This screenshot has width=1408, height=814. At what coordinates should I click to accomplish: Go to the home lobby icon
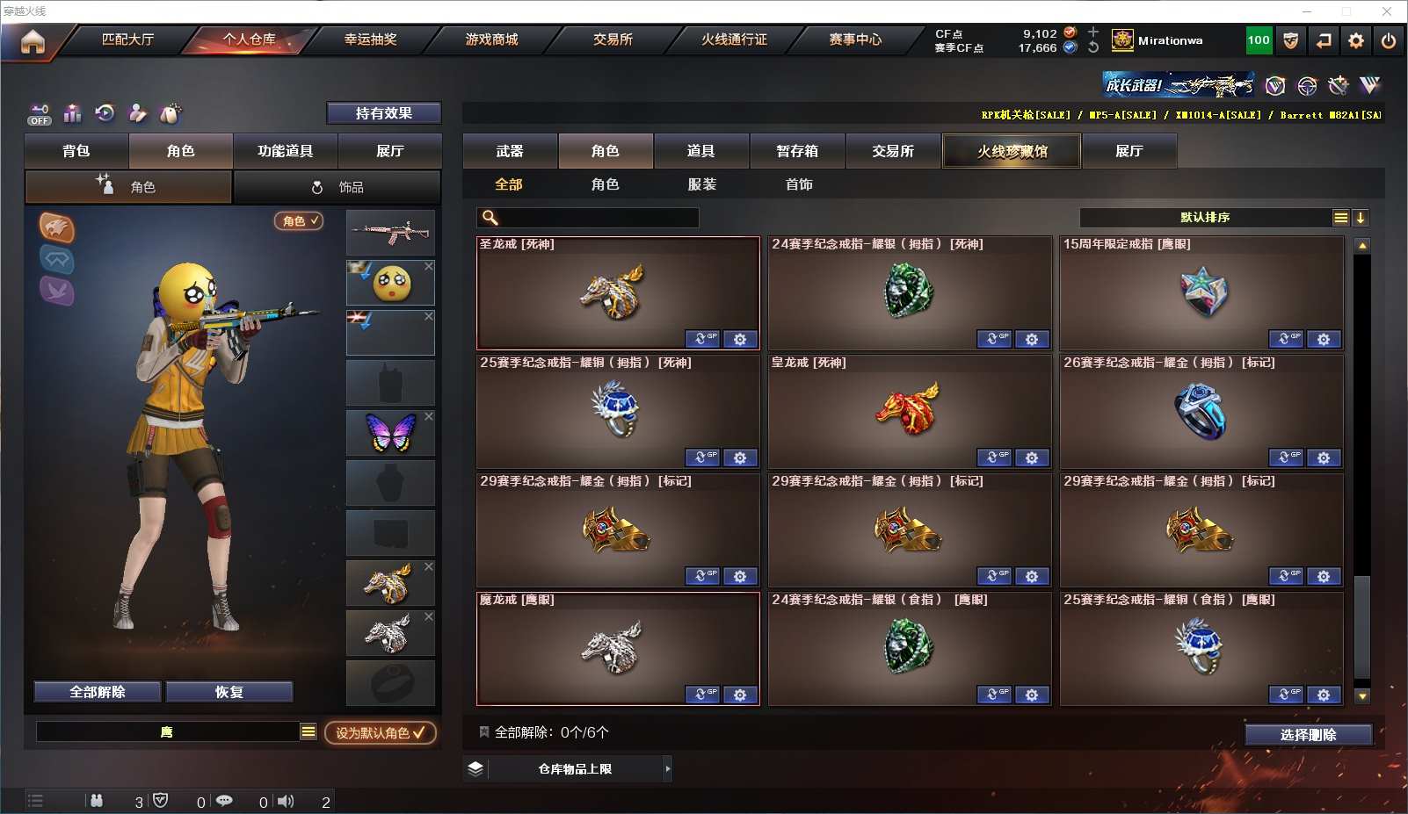tap(33, 41)
